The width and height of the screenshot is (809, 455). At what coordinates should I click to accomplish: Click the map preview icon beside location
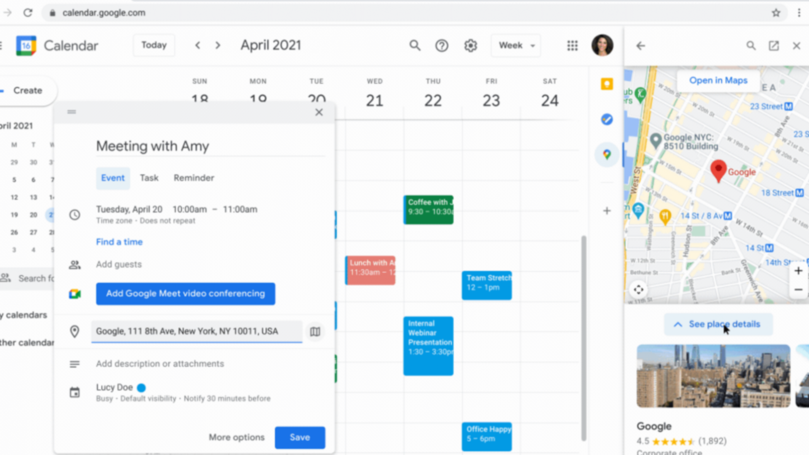pyautogui.click(x=315, y=332)
